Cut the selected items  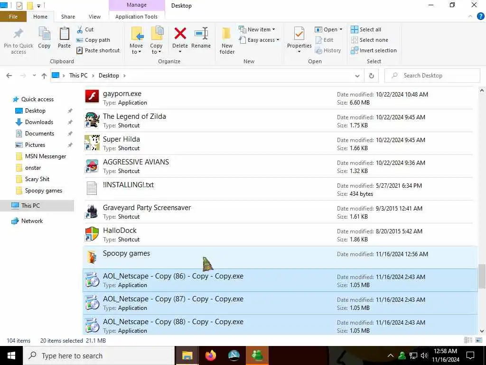pos(85,29)
